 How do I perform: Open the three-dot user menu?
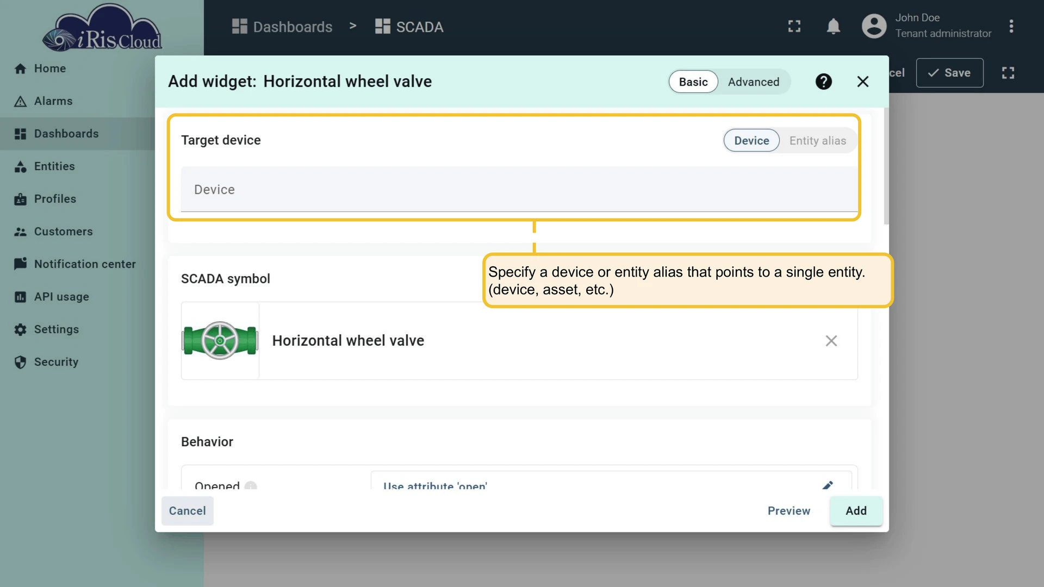click(x=1011, y=26)
